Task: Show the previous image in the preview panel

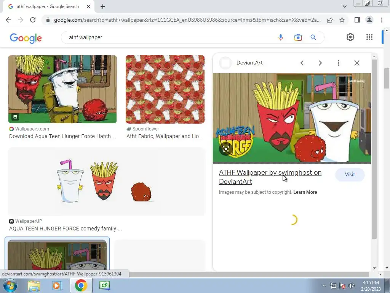Action: point(302,63)
